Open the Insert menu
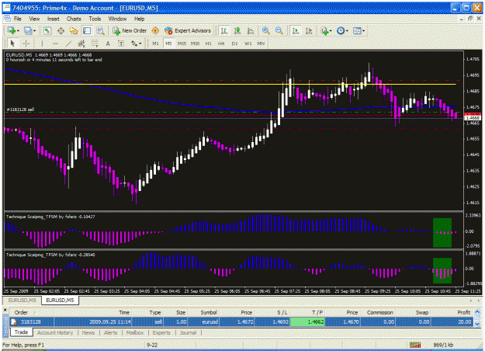The width and height of the screenshot is (485, 351). pos(54,19)
